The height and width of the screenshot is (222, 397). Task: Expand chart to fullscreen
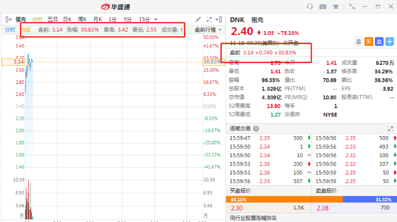[x=209, y=20]
